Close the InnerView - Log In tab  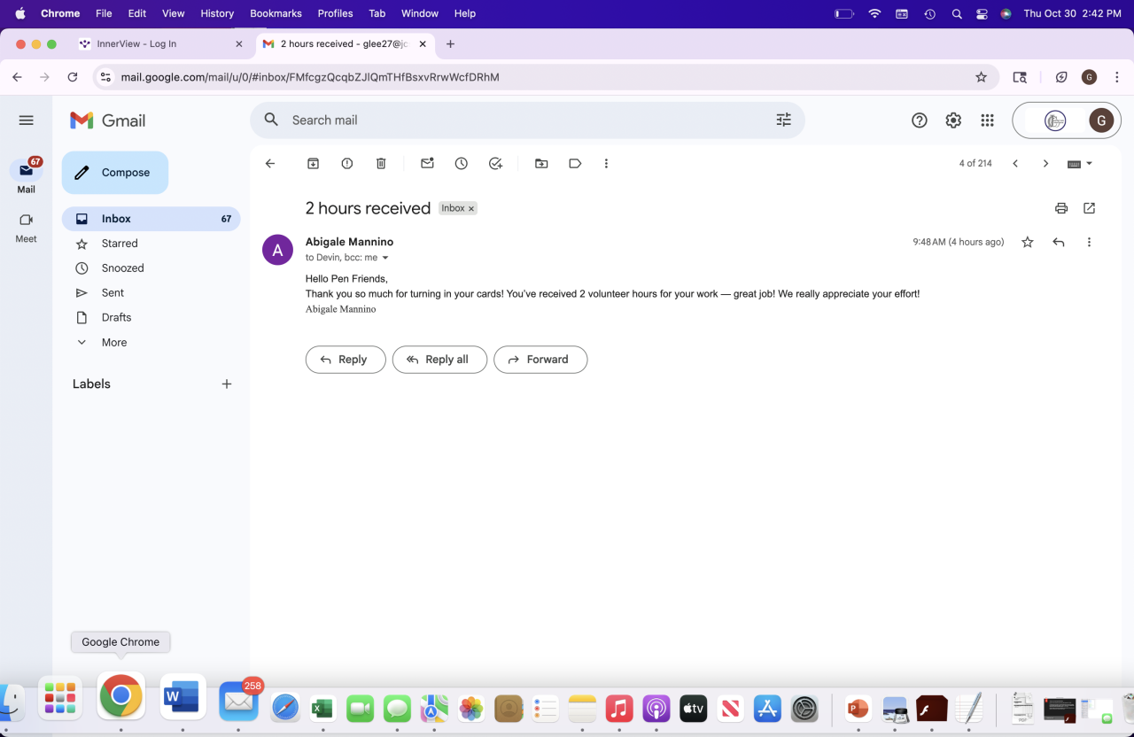coord(239,43)
